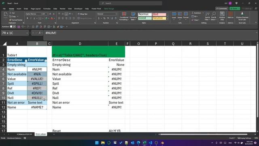Open Display Settings in status bar
The image size is (259, 146).
pyautogui.click(x=244, y=138)
